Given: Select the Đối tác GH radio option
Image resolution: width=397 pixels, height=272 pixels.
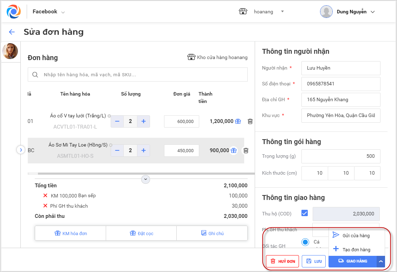Looking at the screenshot, I should pyautogui.click(x=305, y=242).
